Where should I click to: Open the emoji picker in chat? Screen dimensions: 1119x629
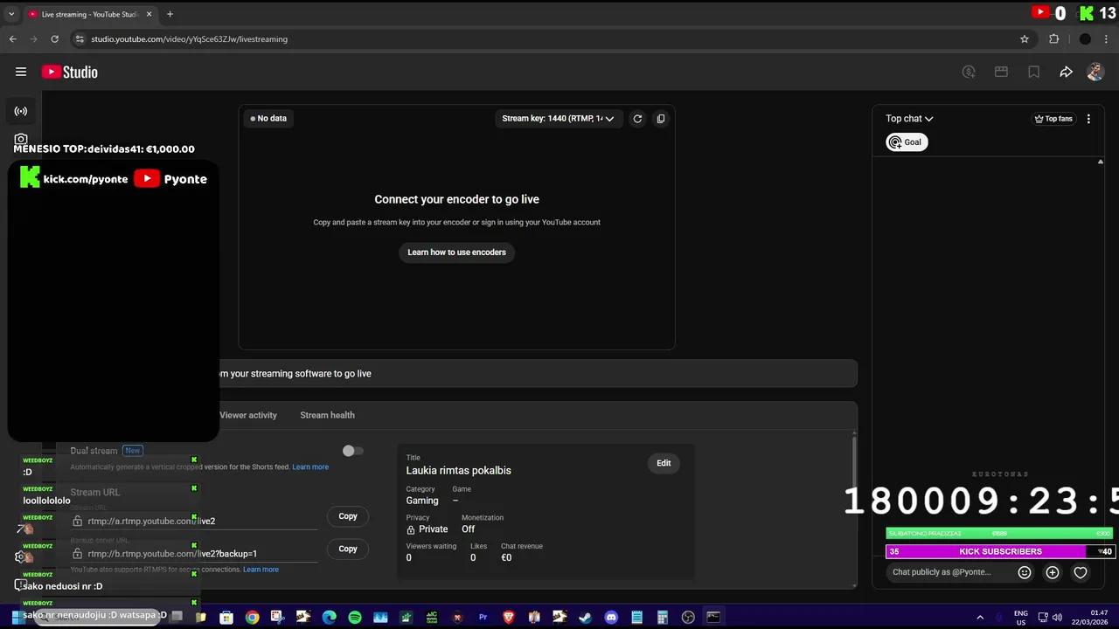1025,572
